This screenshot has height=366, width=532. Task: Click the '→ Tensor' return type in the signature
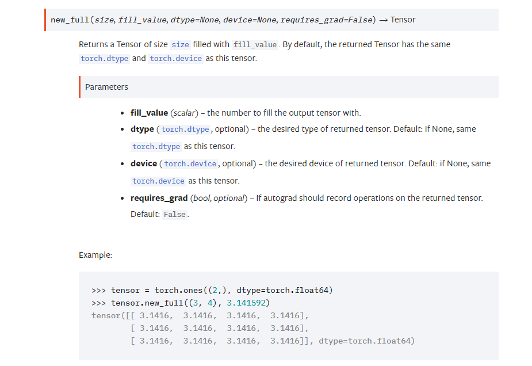(x=397, y=20)
